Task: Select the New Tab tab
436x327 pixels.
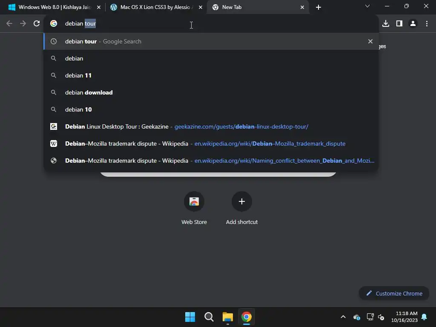Action: [258, 7]
